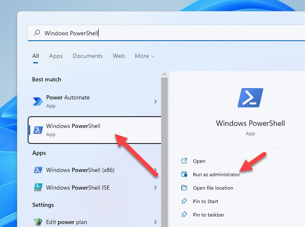
Task: Click the Windows PowerShell icon in best match
Action: [x=38, y=130]
